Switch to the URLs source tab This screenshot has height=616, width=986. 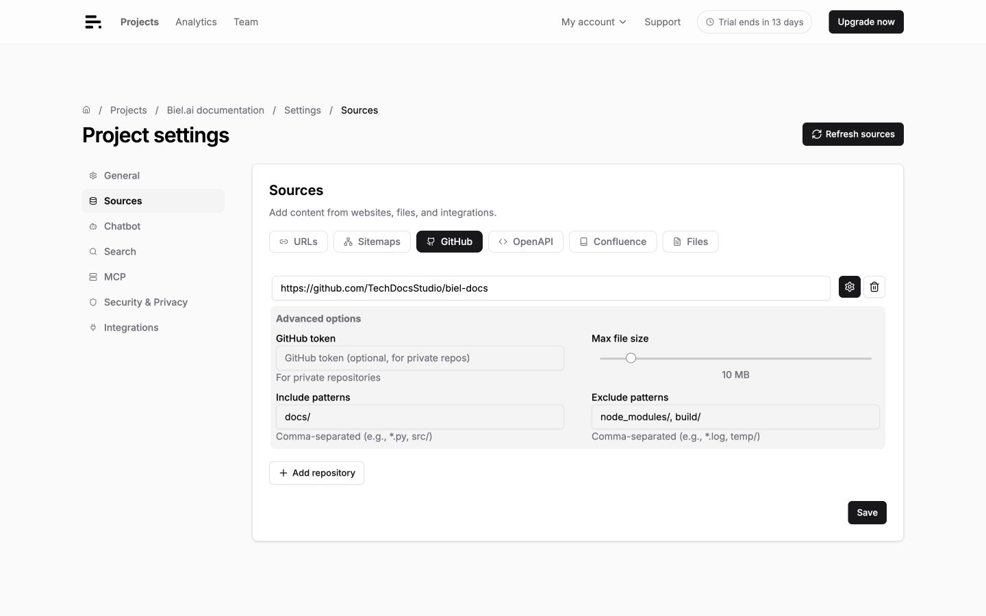point(299,242)
